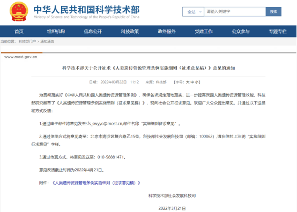Open the 专题专栏 menu item
The image size is (297, 212).
pos(278,32)
